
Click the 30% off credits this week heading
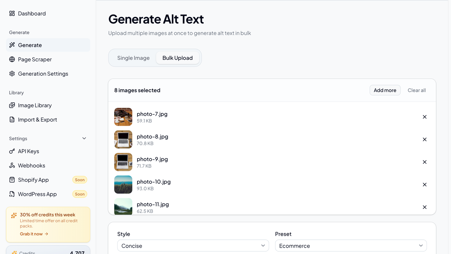tap(48, 215)
